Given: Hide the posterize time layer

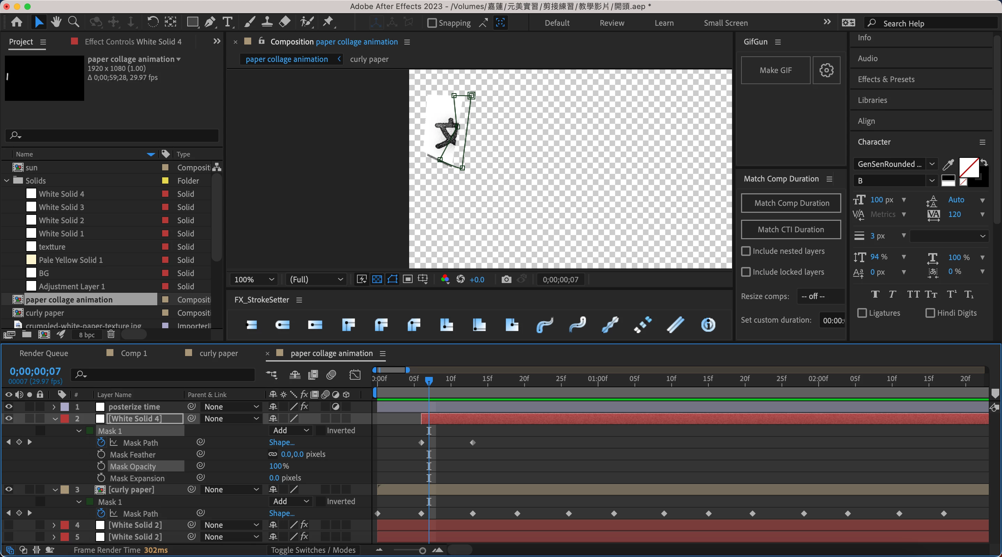Looking at the screenshot, I should coord(9,406).
